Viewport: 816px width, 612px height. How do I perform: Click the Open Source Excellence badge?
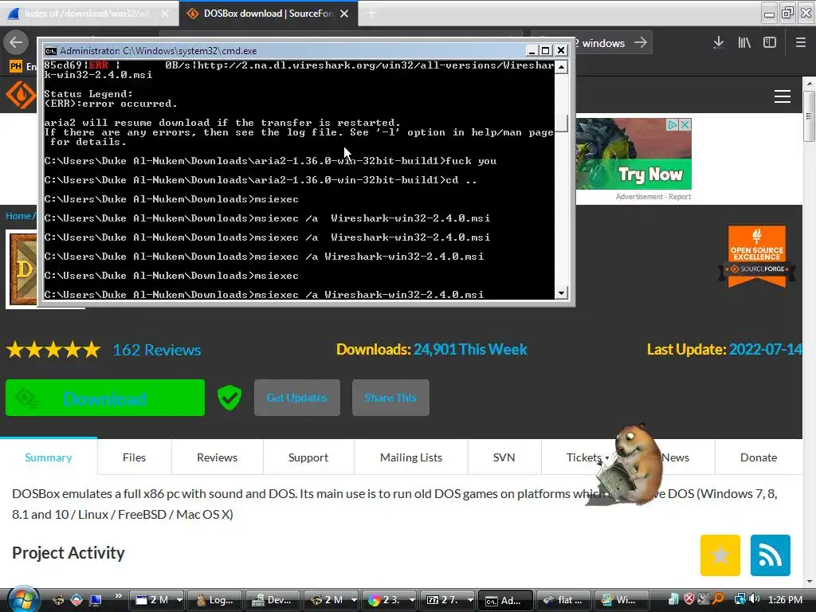pos(757,256)
